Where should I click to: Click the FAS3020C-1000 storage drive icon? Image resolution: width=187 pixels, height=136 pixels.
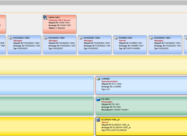[10, 38]
